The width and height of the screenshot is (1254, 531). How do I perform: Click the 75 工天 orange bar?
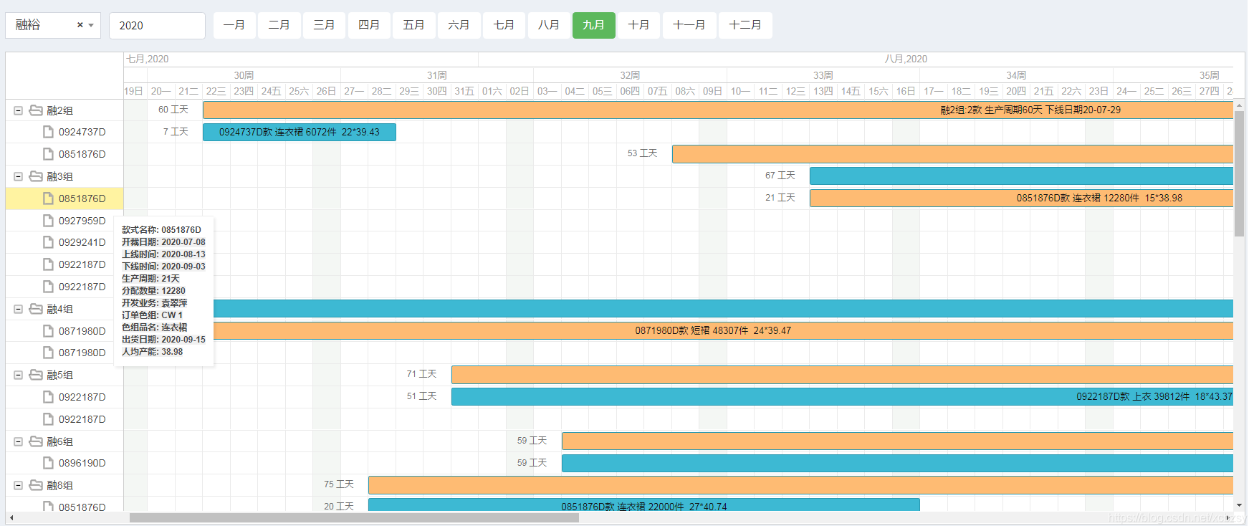point(800,485)
